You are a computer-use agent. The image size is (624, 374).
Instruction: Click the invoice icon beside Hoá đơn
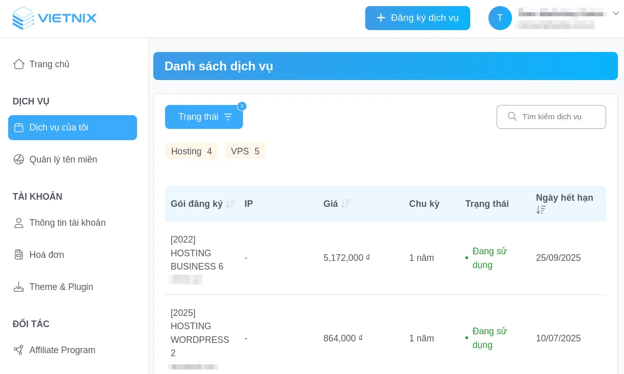[x=19, y=255]
